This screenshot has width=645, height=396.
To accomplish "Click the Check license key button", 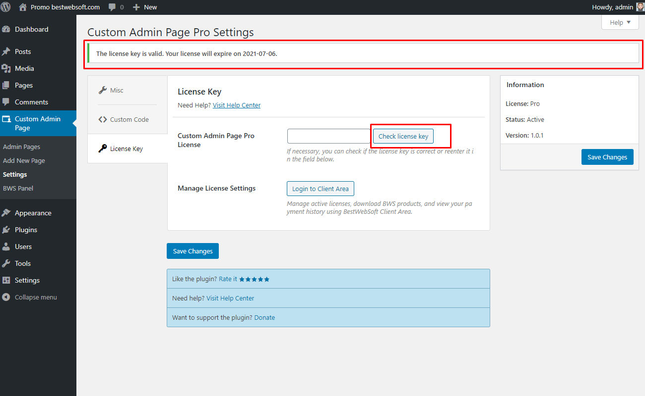I will 403,136.
